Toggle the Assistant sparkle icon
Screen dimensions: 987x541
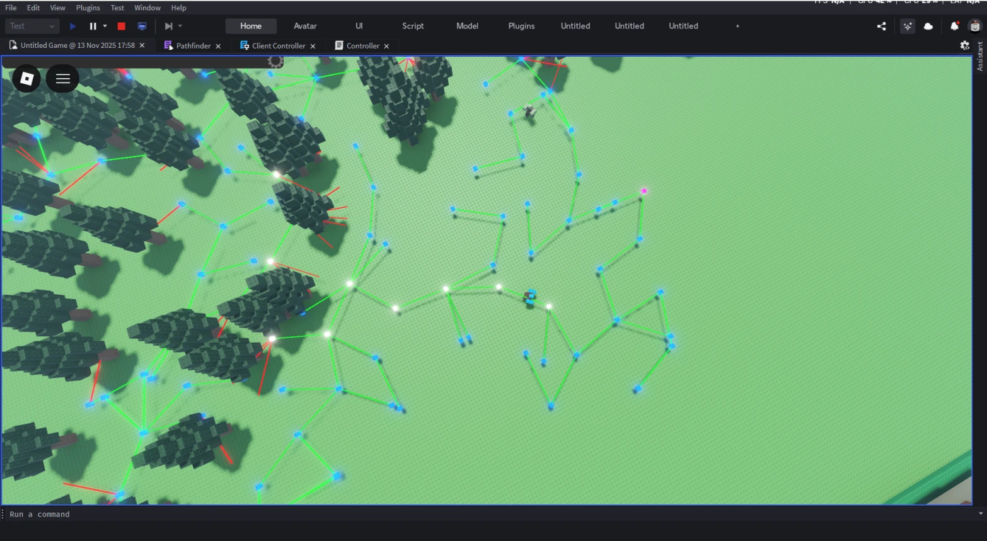coord(908,26)
